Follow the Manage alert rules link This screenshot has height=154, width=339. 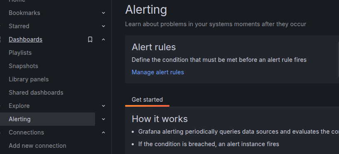pyautogui.click(x=158, y=72)
